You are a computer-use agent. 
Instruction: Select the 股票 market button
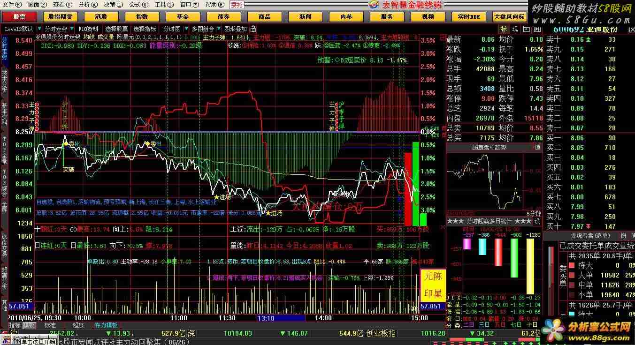[19, 16]
